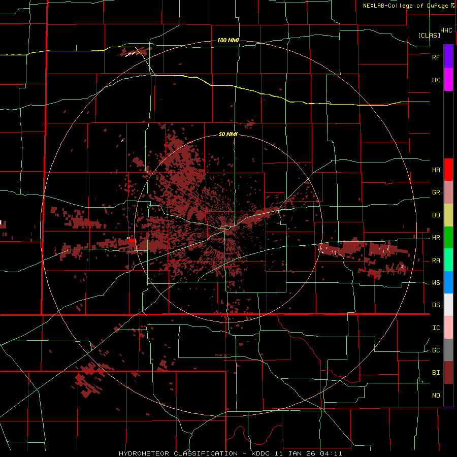Click the ND legend label

[436, 396]
